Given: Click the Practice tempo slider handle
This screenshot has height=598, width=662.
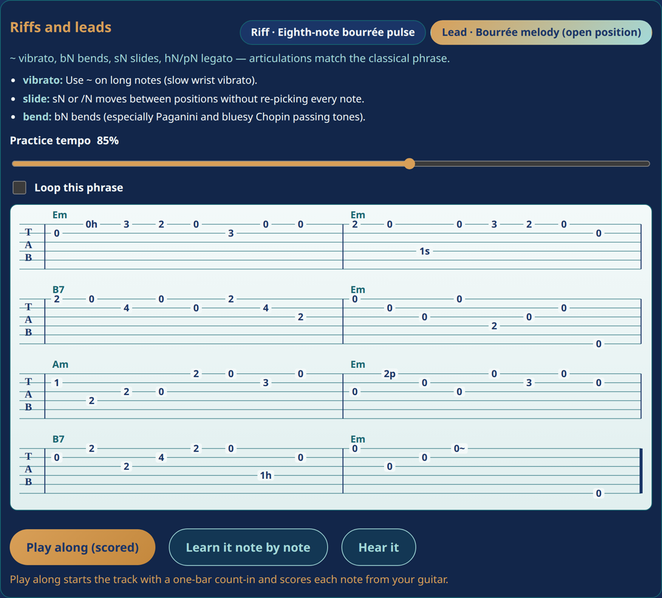Looking at the screenshot, I should coord(409,164).
